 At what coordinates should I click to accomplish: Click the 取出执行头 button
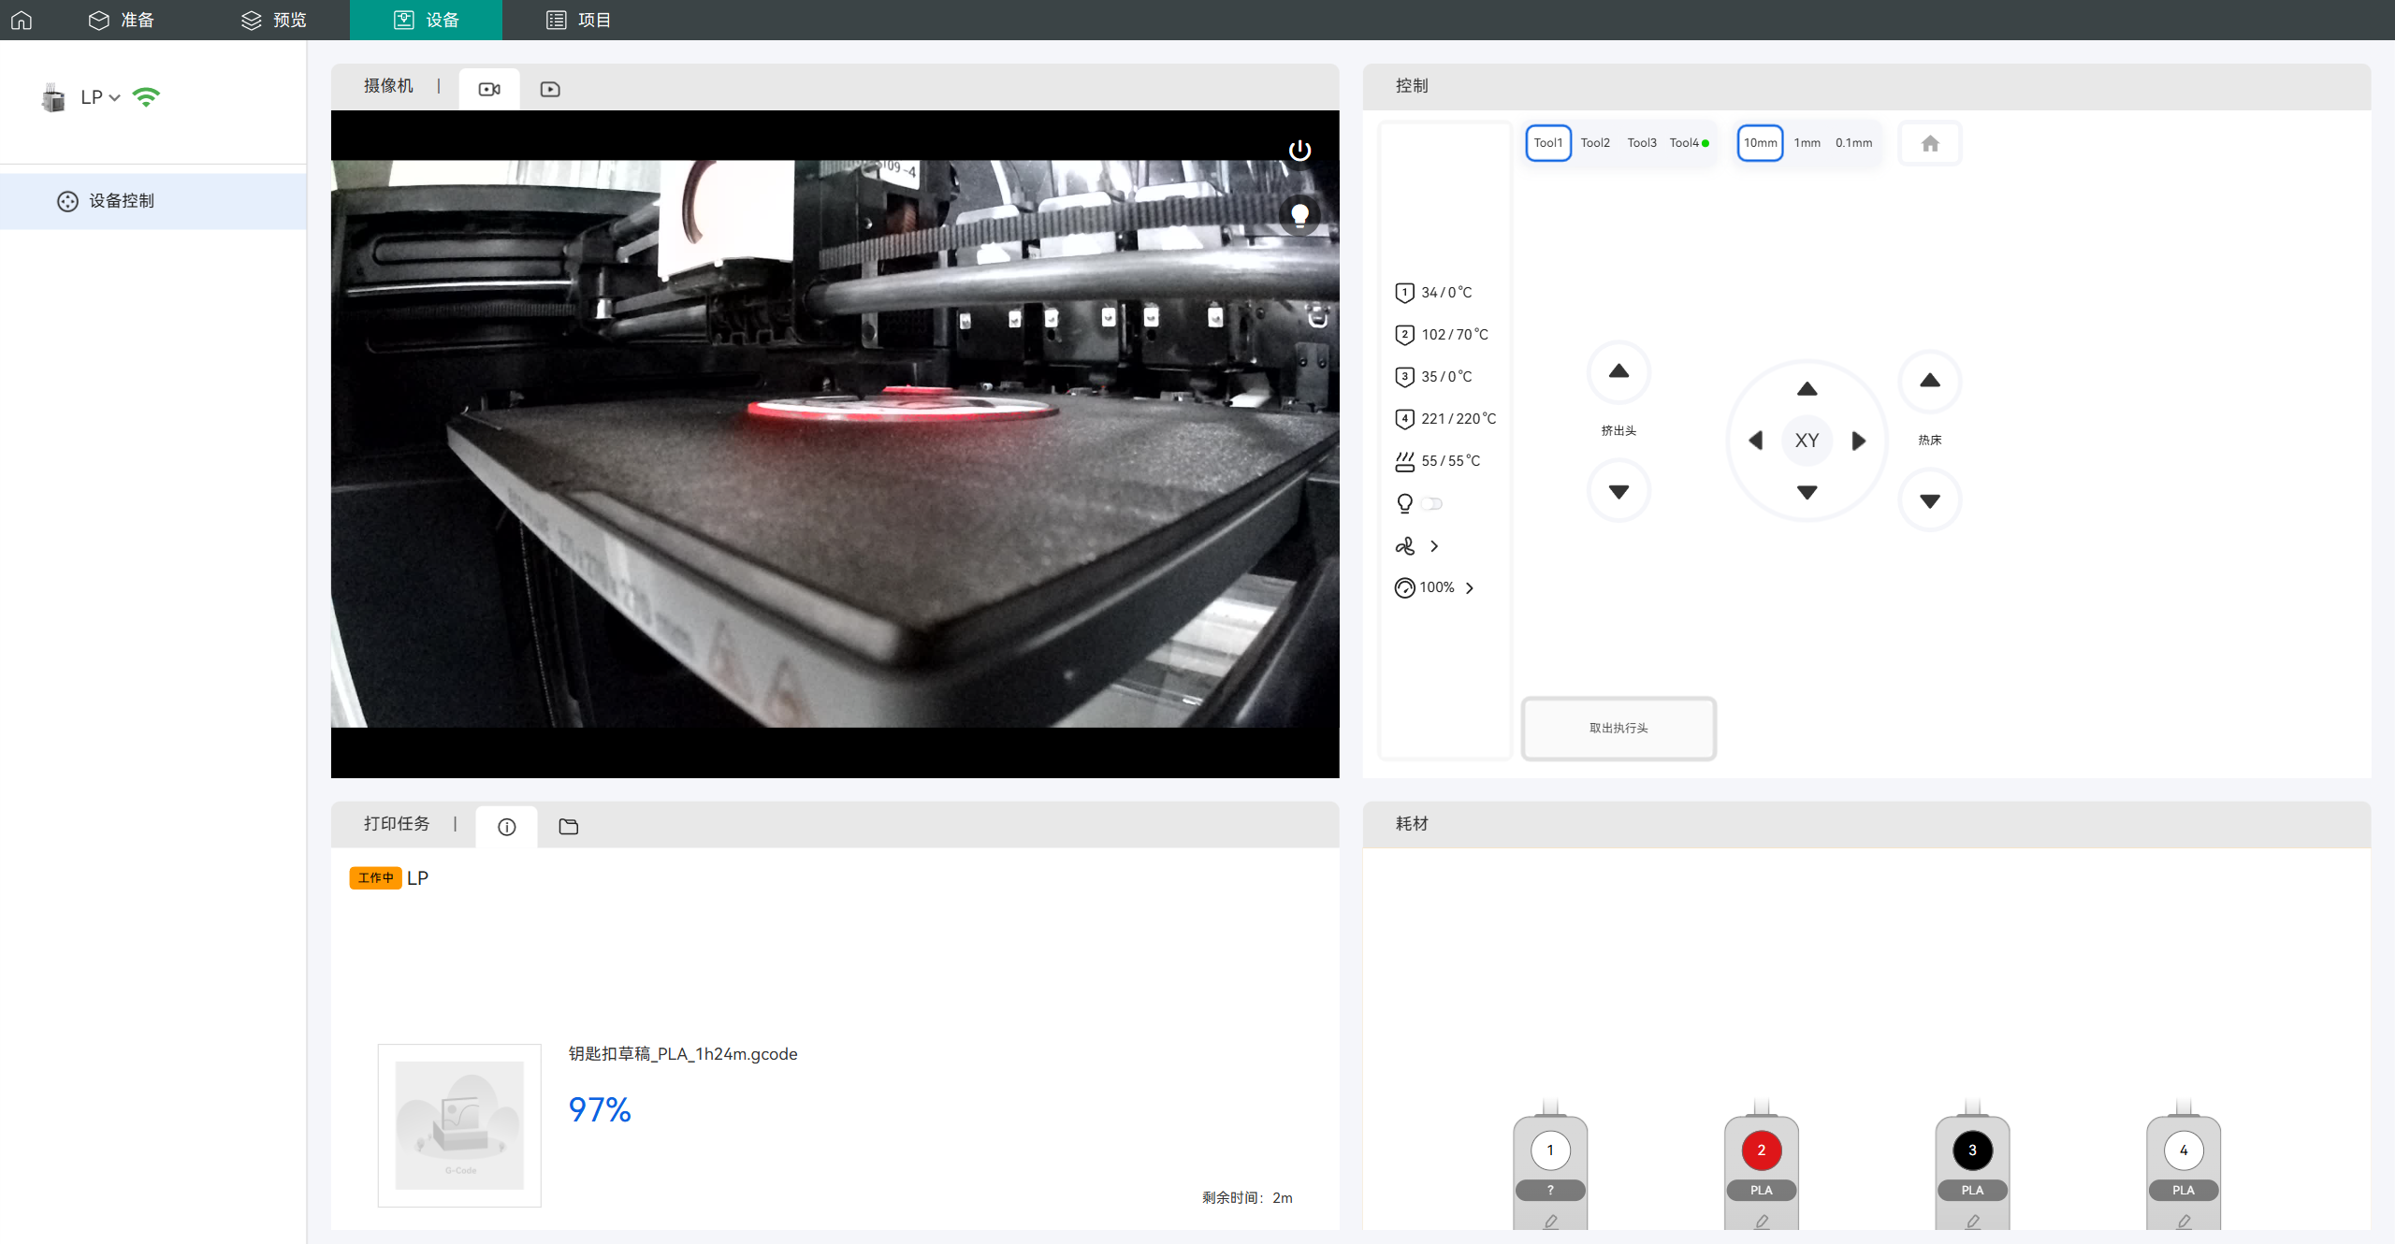(1618, 728)
